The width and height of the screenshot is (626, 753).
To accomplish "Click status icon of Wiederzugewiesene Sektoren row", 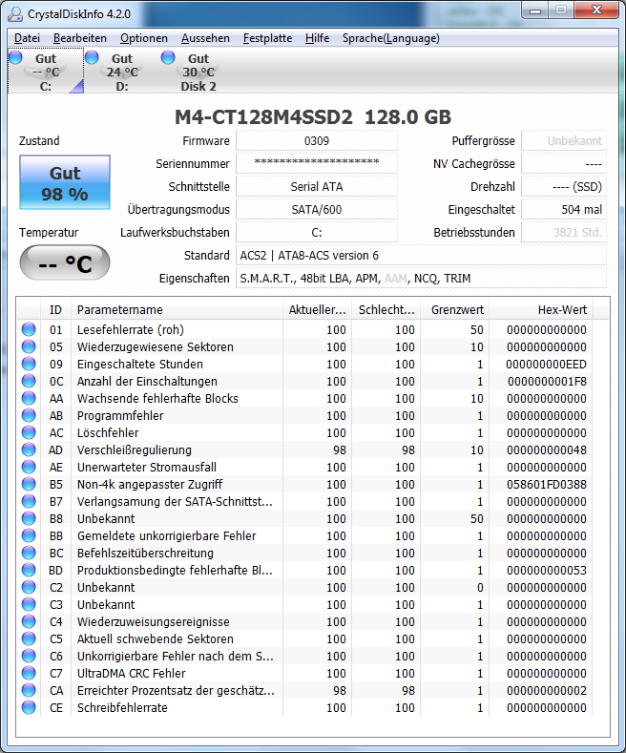I will (x=29, y=346).
